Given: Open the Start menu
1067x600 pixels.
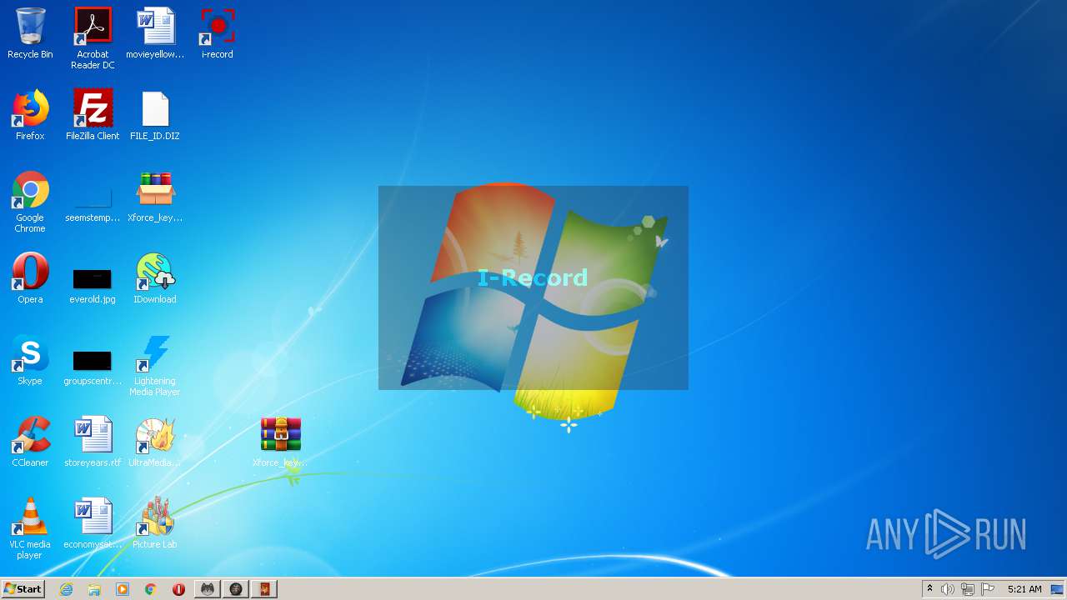Looking at the screenshot, I should 23,589.
